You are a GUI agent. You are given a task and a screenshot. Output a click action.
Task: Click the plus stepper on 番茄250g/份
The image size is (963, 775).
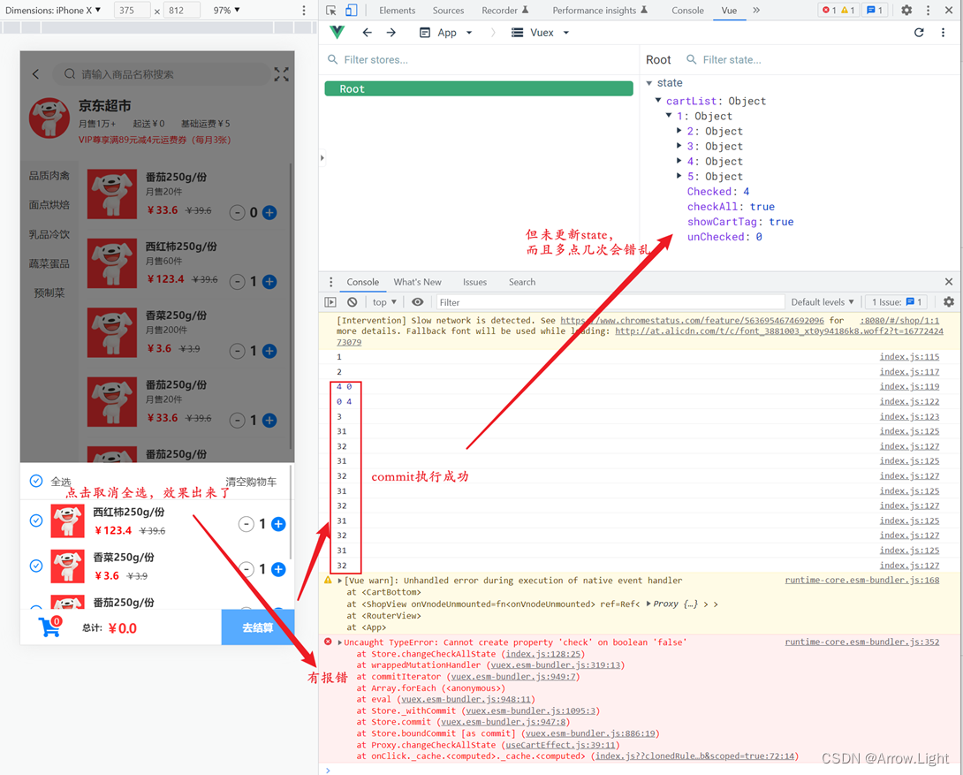[269, 213]
